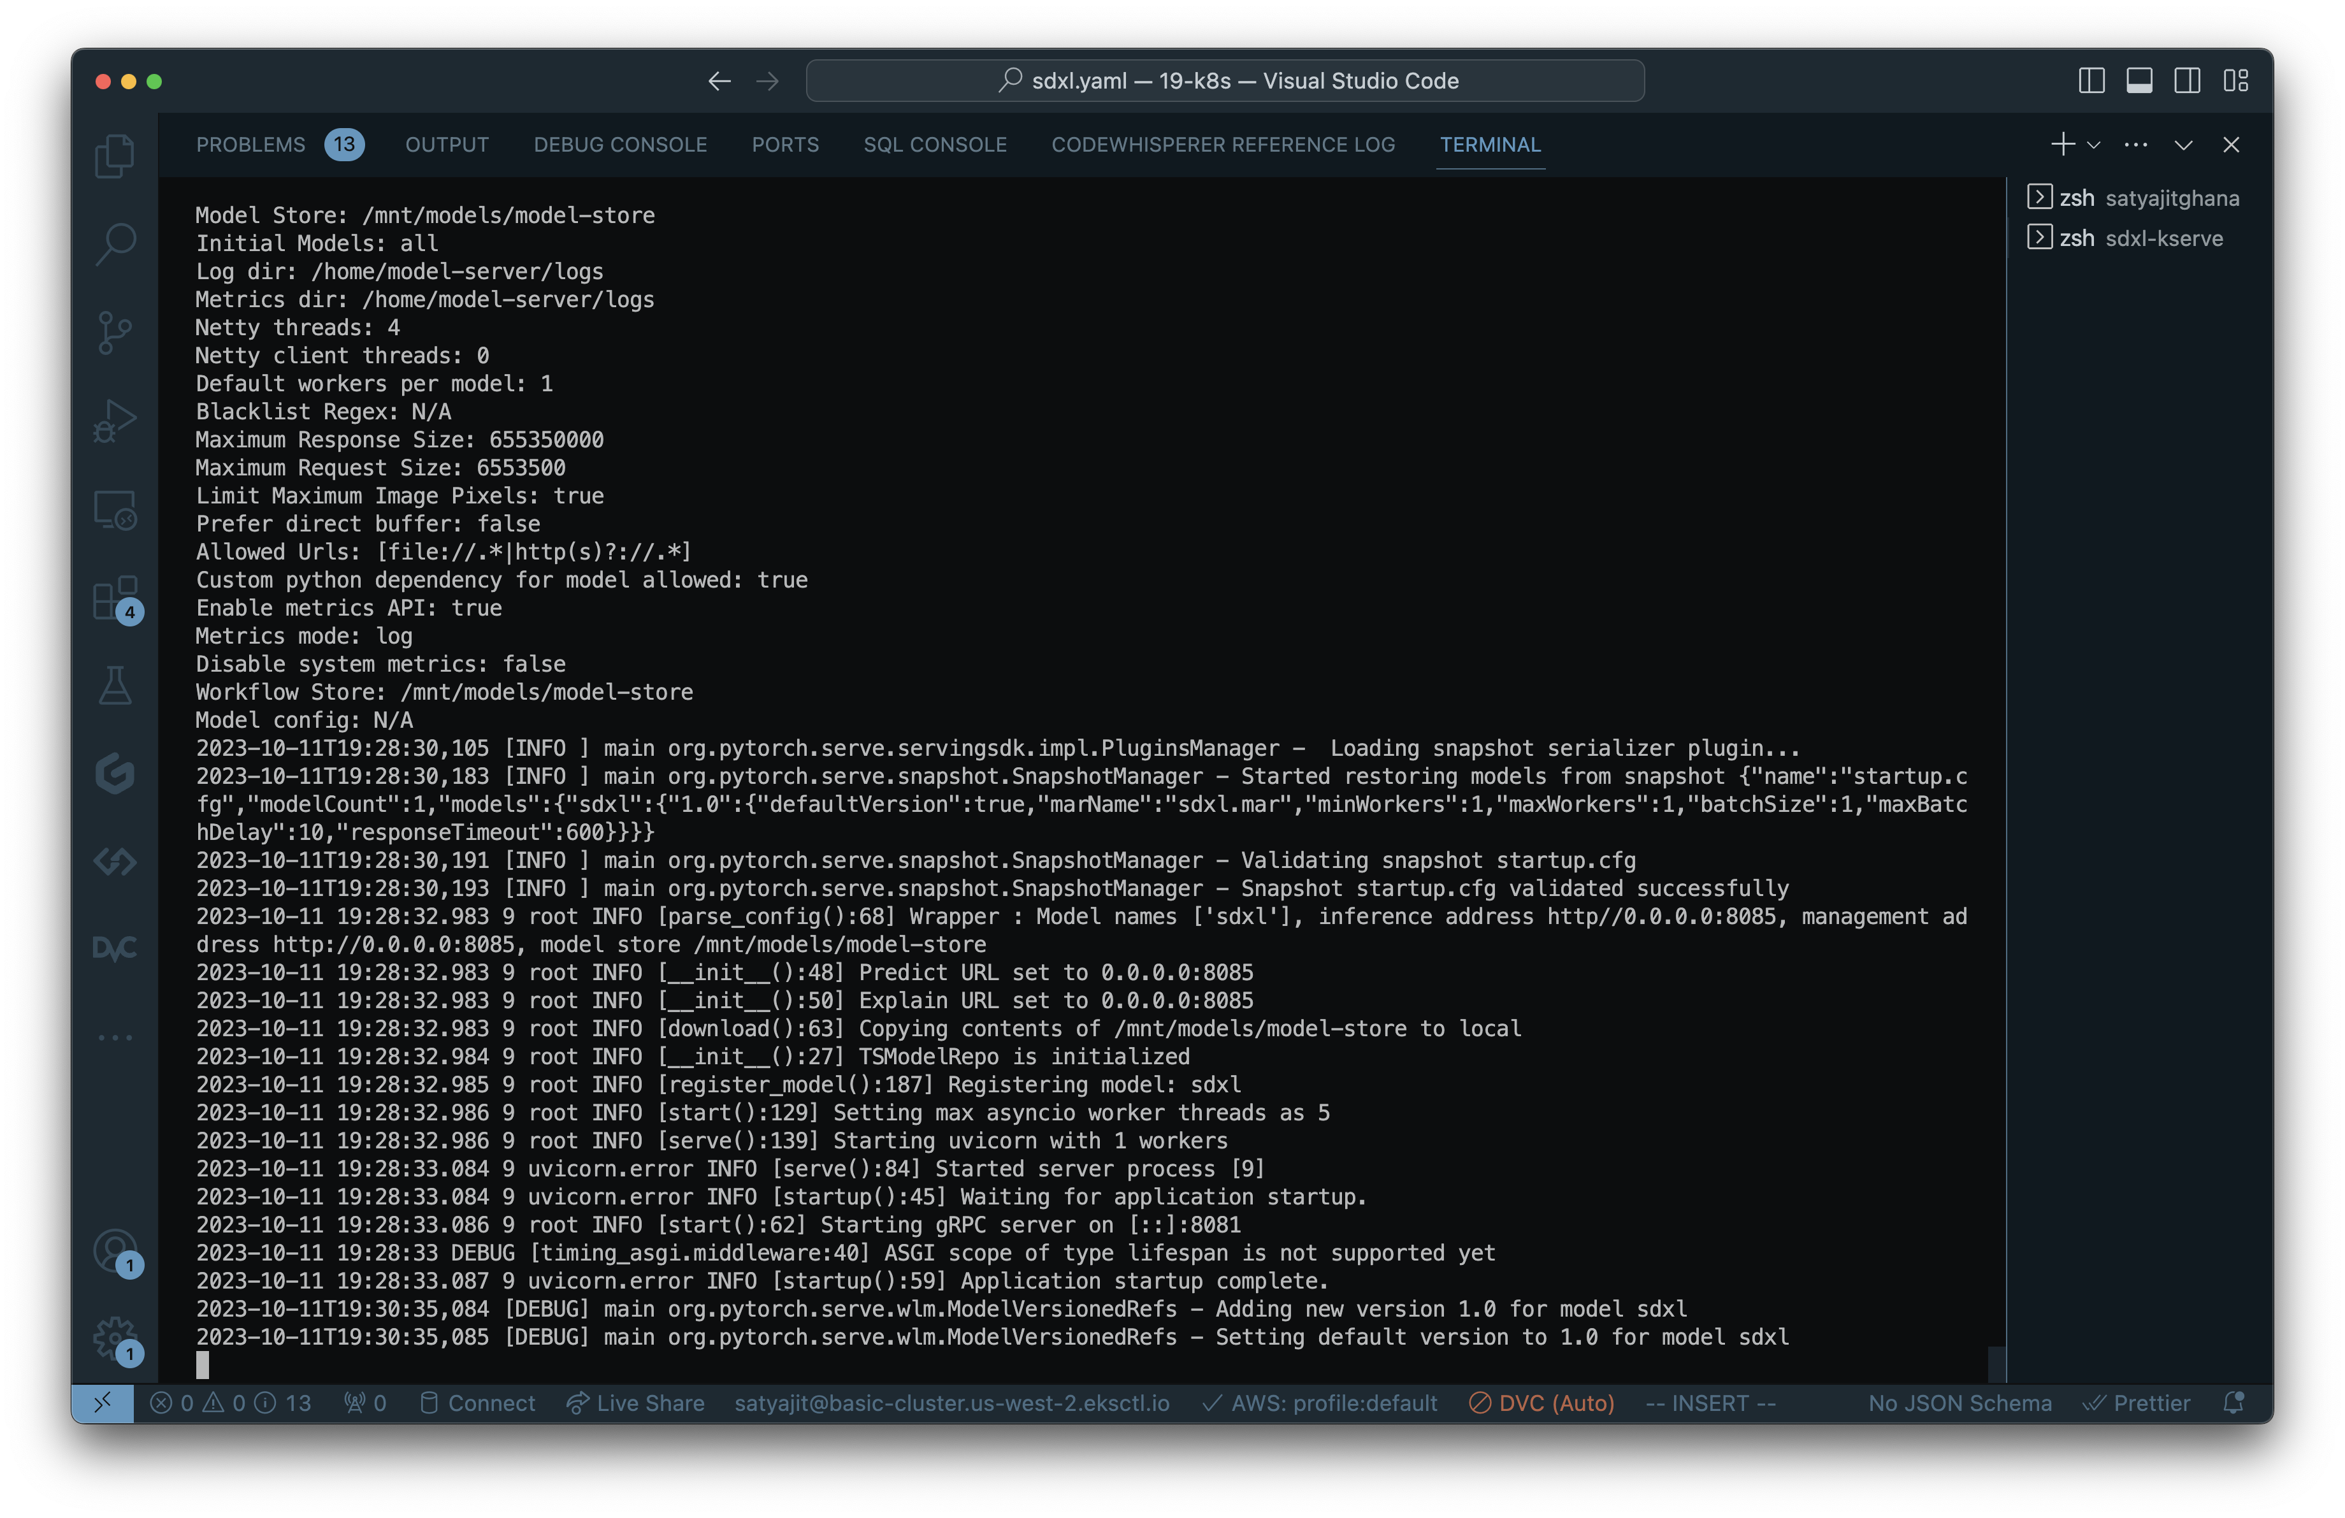Switch to the DEBUG CONSOLE tab
2345x1518 pixels.
click(620, 145)
